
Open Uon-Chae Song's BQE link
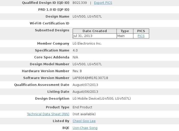tap(85, 128)
